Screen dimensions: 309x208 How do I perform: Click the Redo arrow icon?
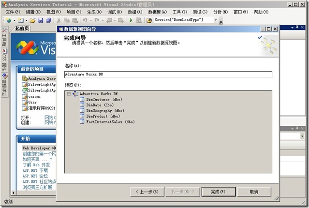(97, 20)
